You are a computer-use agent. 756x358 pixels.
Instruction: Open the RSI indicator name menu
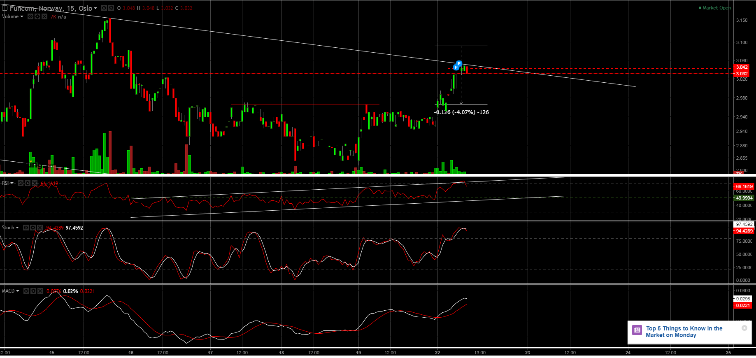[x=8, y=183]
